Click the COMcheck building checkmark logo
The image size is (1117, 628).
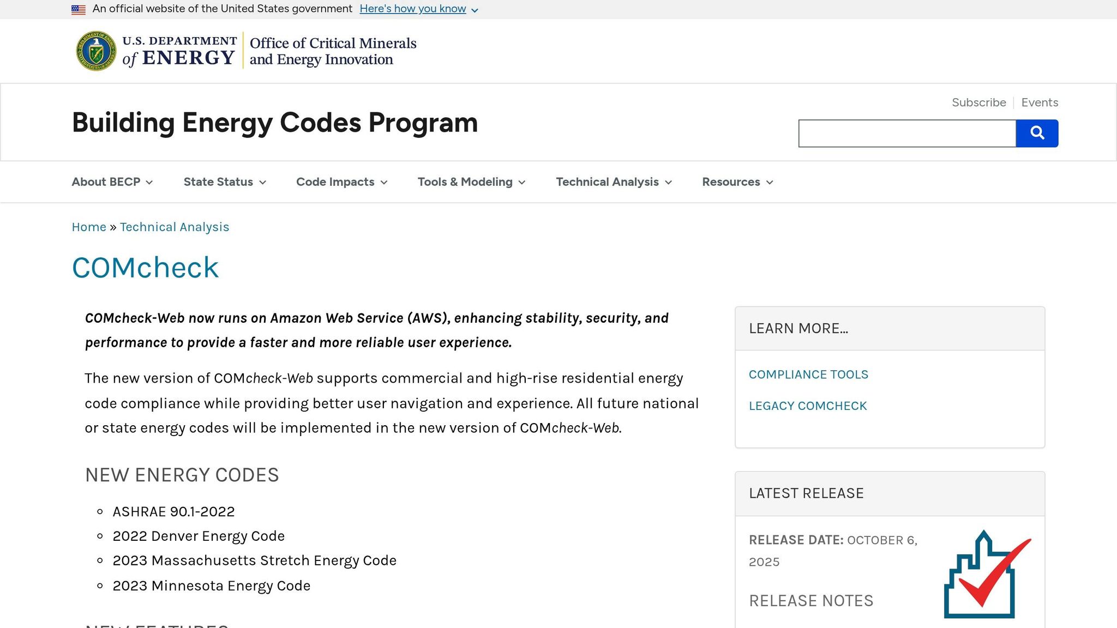(986, 575)
